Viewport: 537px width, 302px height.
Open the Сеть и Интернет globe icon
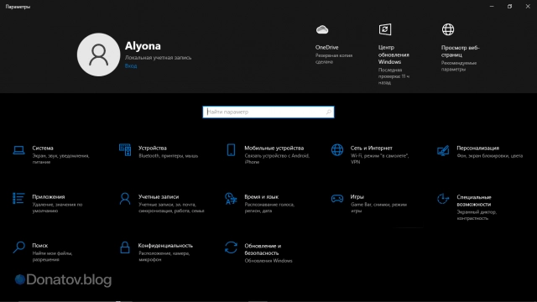tap(337, 150)
